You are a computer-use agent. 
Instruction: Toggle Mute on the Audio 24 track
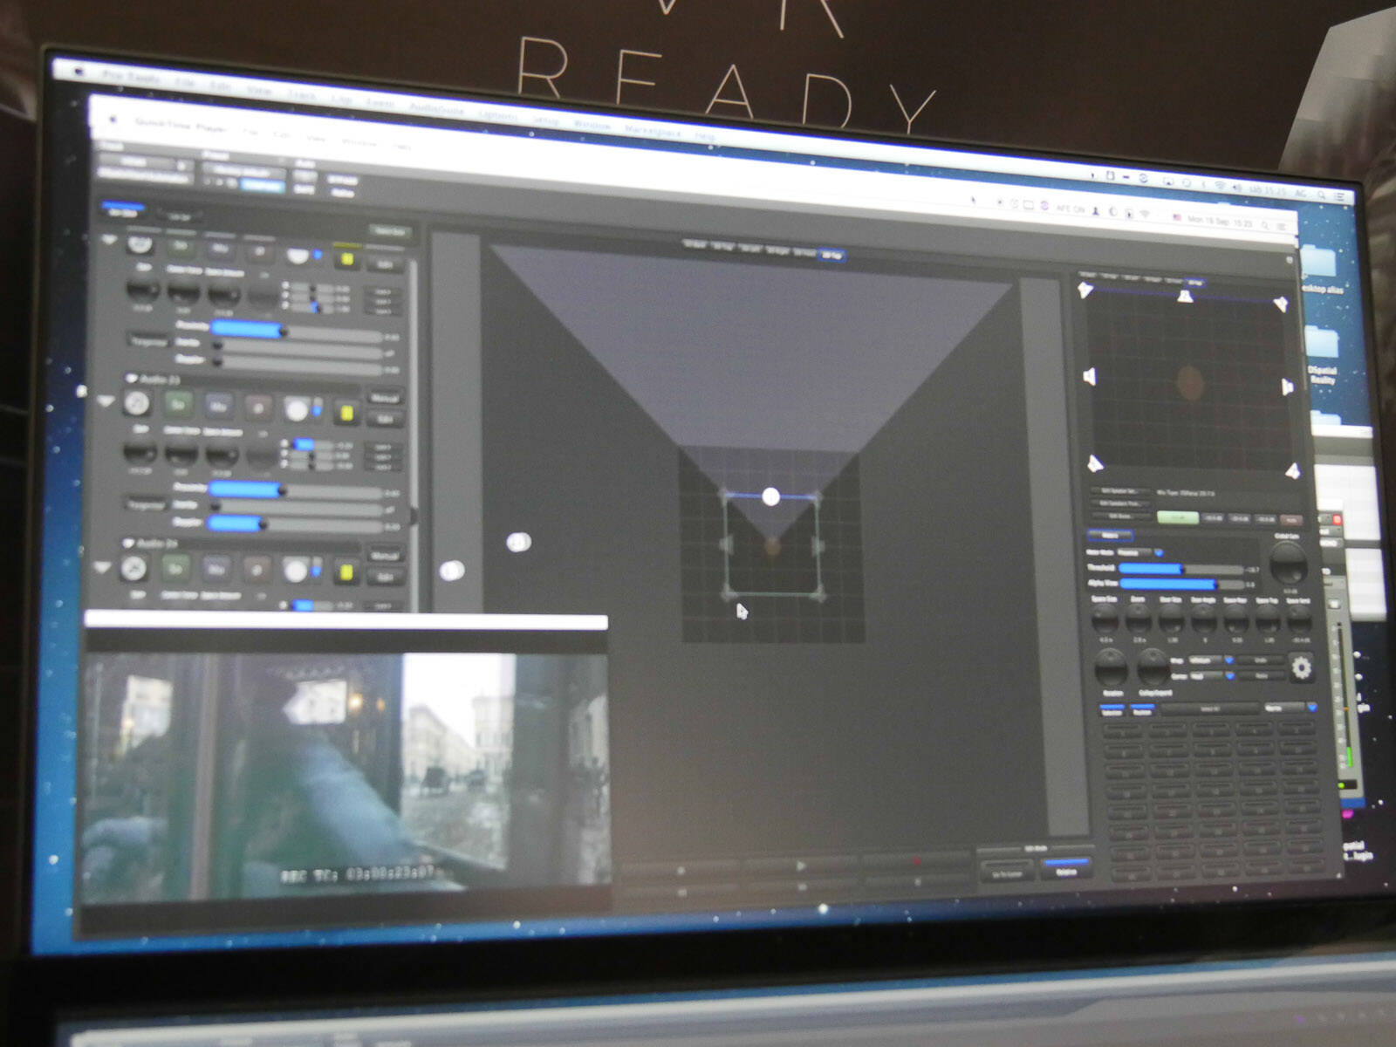click(x=216, y=570)
